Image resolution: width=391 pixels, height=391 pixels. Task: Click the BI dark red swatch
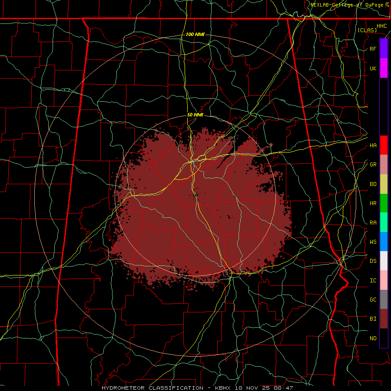click(384, 319)
